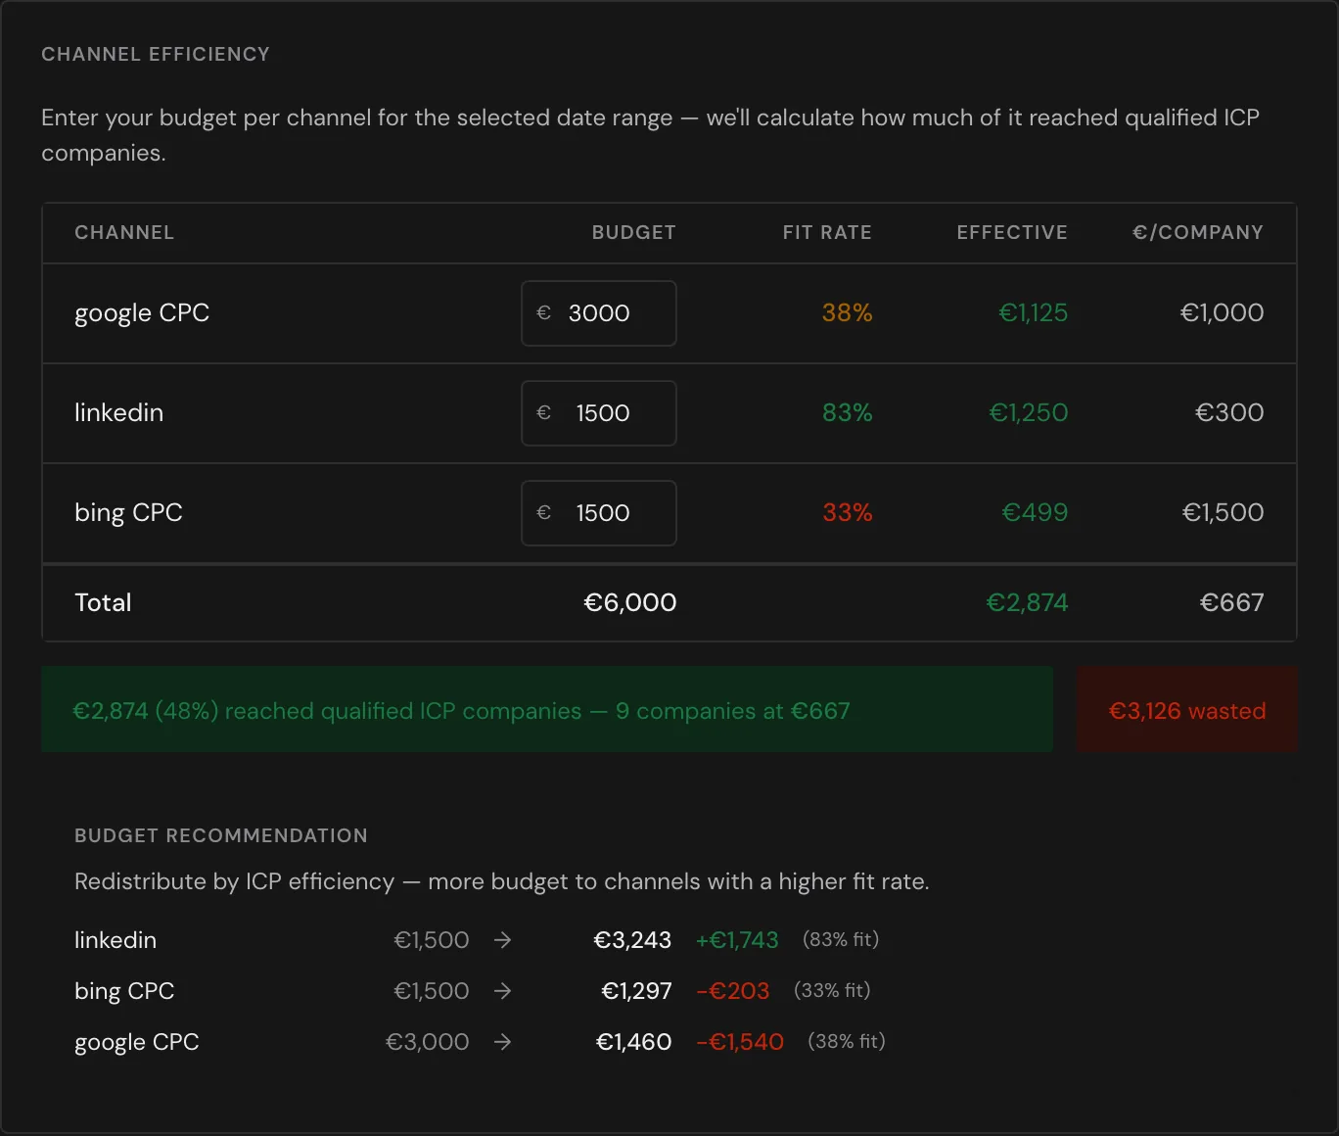
Task: Click the EFFECTIVE column header
Action: (x=1012, y=233)
